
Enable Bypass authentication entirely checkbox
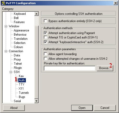(45, 21)
